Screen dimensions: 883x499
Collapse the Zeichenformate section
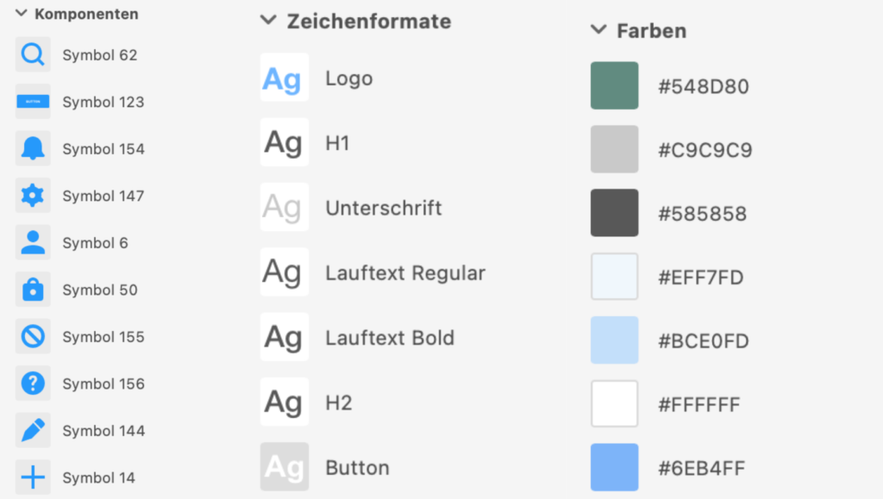[x=268, y=21]
